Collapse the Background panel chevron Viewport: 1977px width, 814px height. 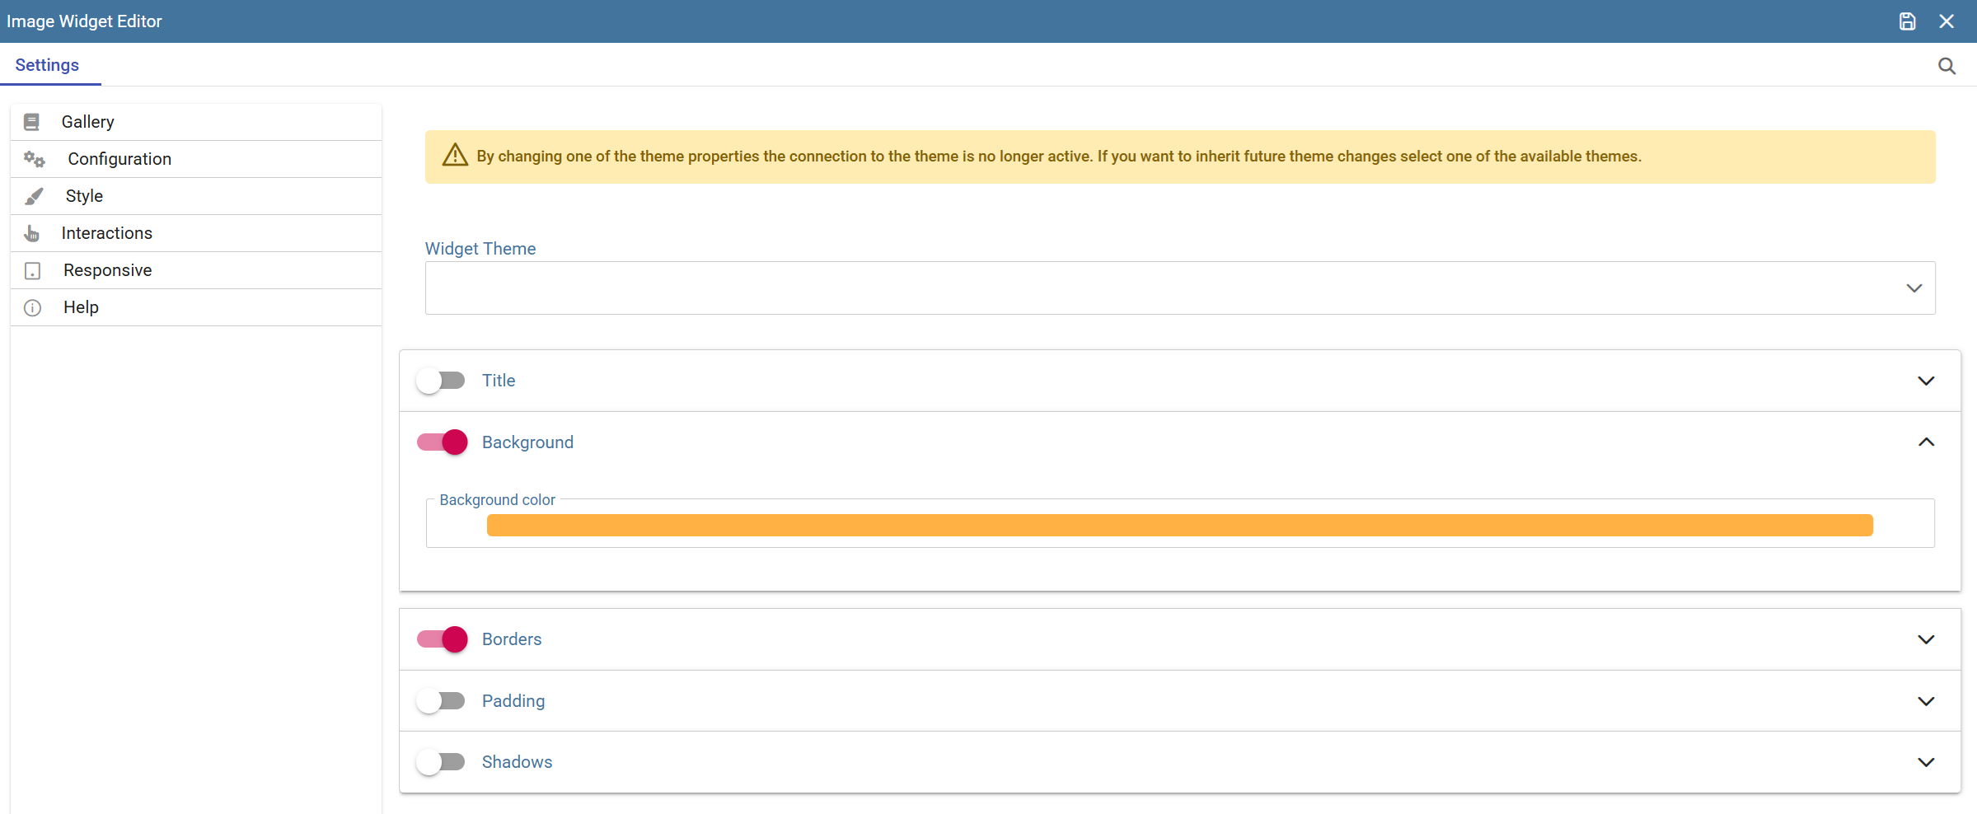point(1926,442)
